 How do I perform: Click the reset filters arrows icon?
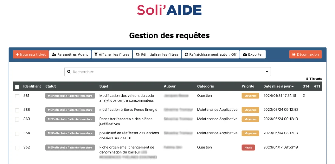tap(138, 54)
